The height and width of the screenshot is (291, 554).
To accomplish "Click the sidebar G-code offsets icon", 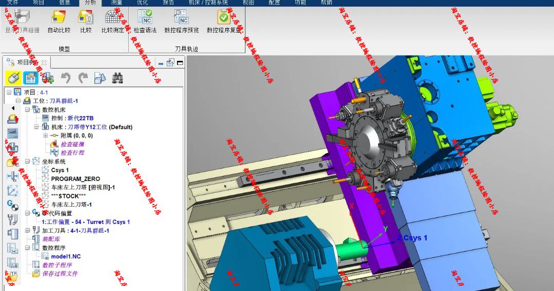I will 13,205.
